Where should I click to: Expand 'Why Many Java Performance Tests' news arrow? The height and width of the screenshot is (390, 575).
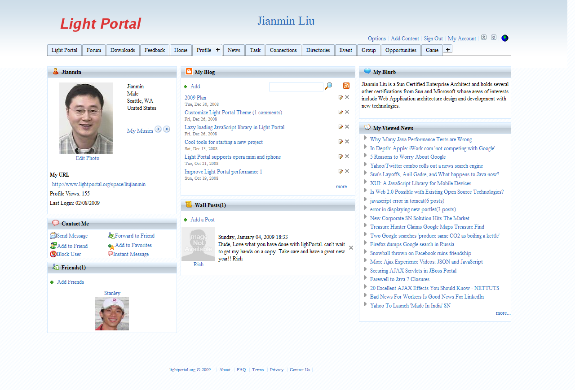[x=366, y=139]
